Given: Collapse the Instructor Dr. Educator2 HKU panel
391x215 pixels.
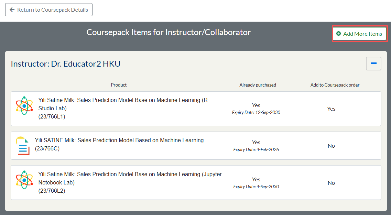Looking at the screenshot, I should pyautogui.click(x=373, y=64).
